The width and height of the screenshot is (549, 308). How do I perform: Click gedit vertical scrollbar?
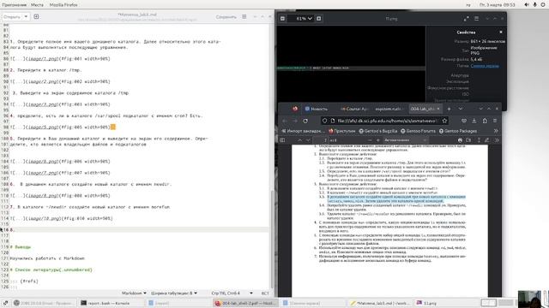coord(272,239)
